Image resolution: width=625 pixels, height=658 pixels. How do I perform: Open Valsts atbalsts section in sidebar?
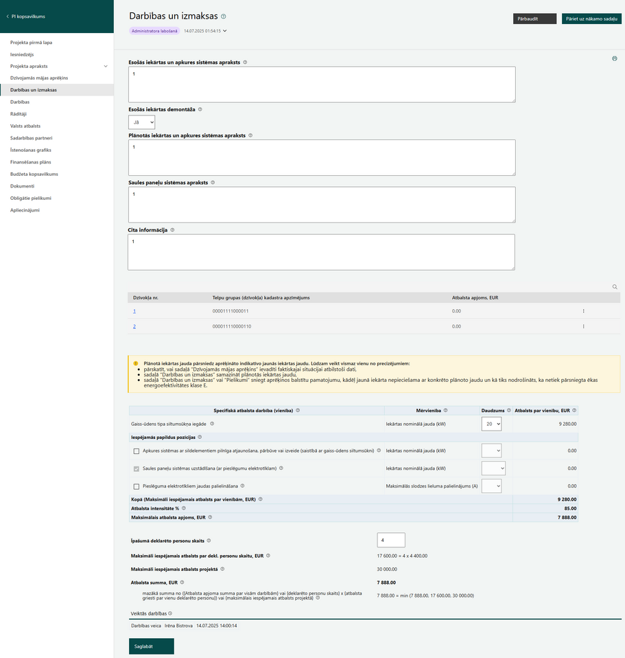coord(25,126)
